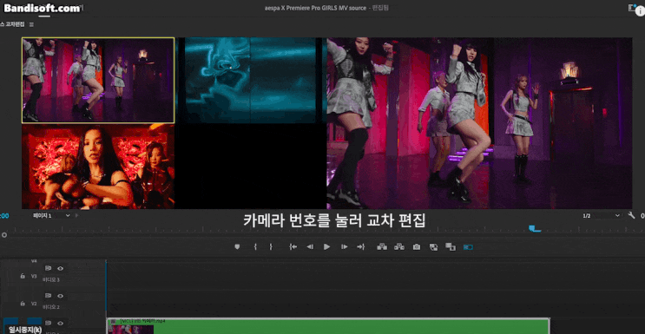Click the overlapping squares proxy icon
Image resolution: width=645 pixels, height=334 pixels.
pos(451,246)
